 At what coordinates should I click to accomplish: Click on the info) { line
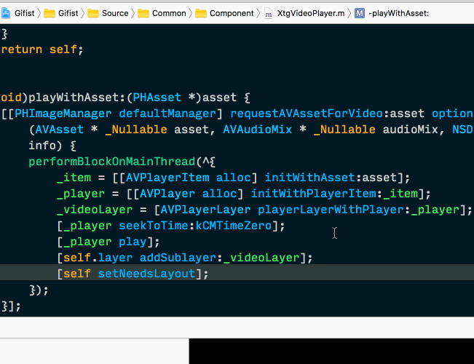(x=52, y=146)
